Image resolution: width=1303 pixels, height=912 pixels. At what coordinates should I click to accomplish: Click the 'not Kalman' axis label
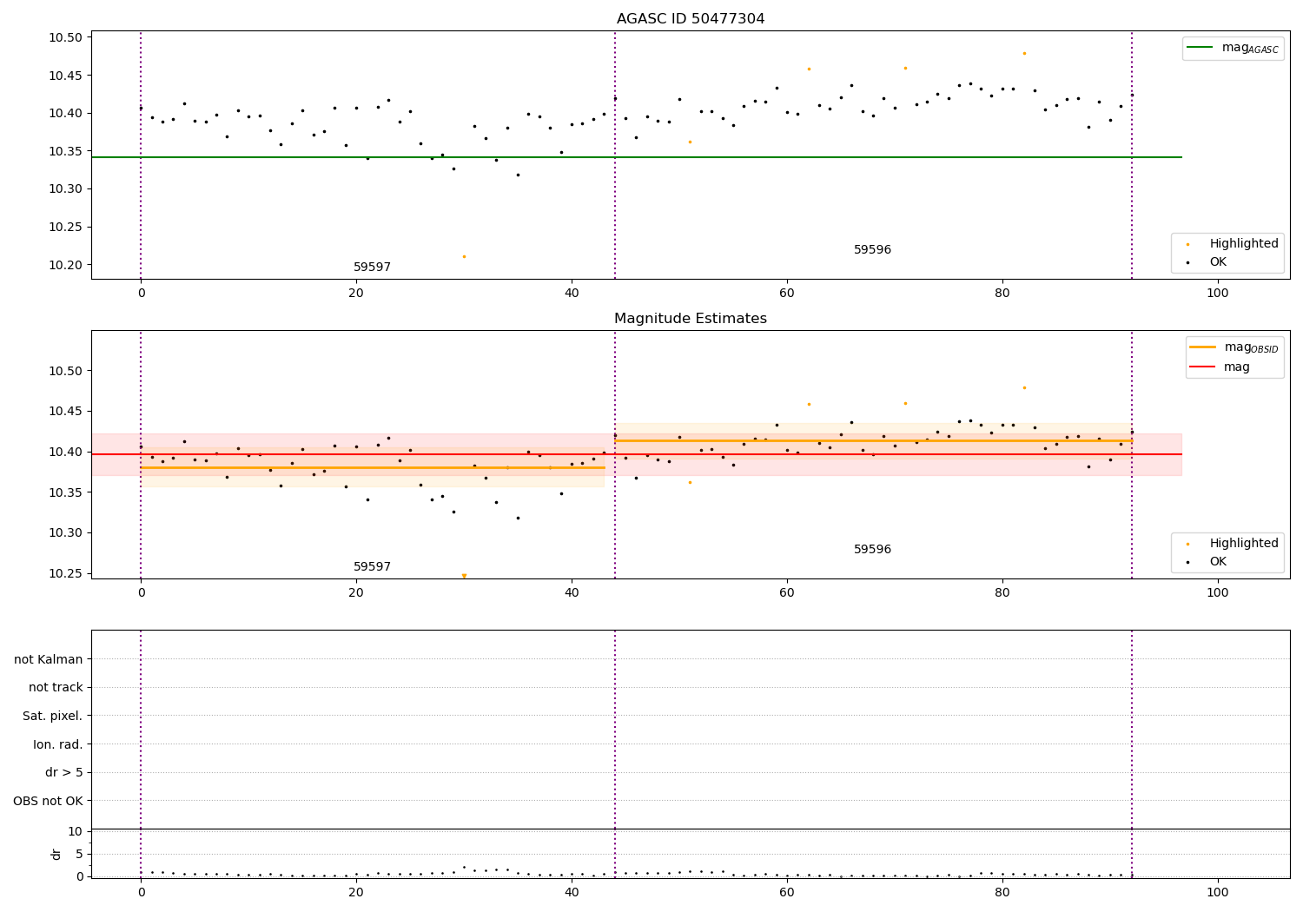click(49, 659)
